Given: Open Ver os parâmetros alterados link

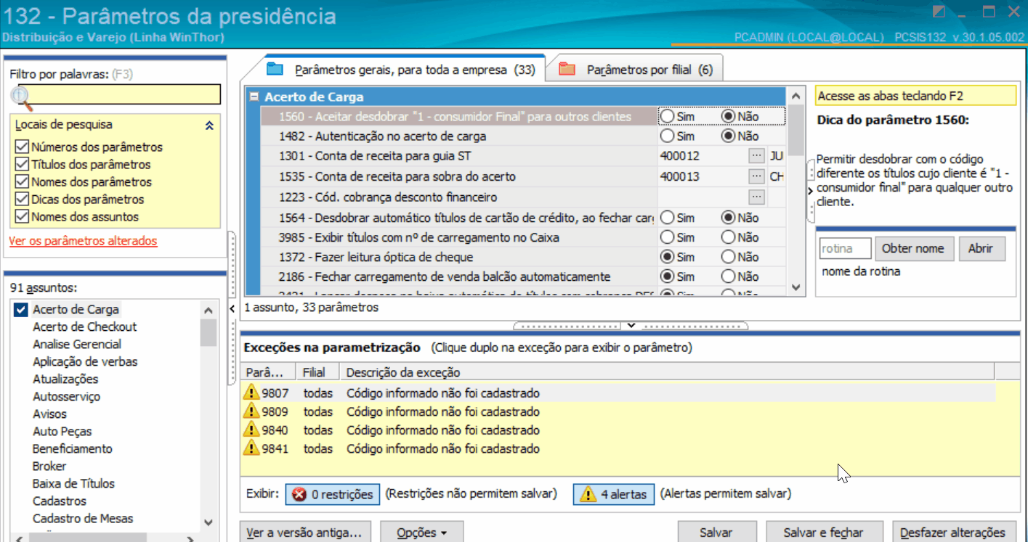Looking at the screenshot, I should tap(83, 241).
